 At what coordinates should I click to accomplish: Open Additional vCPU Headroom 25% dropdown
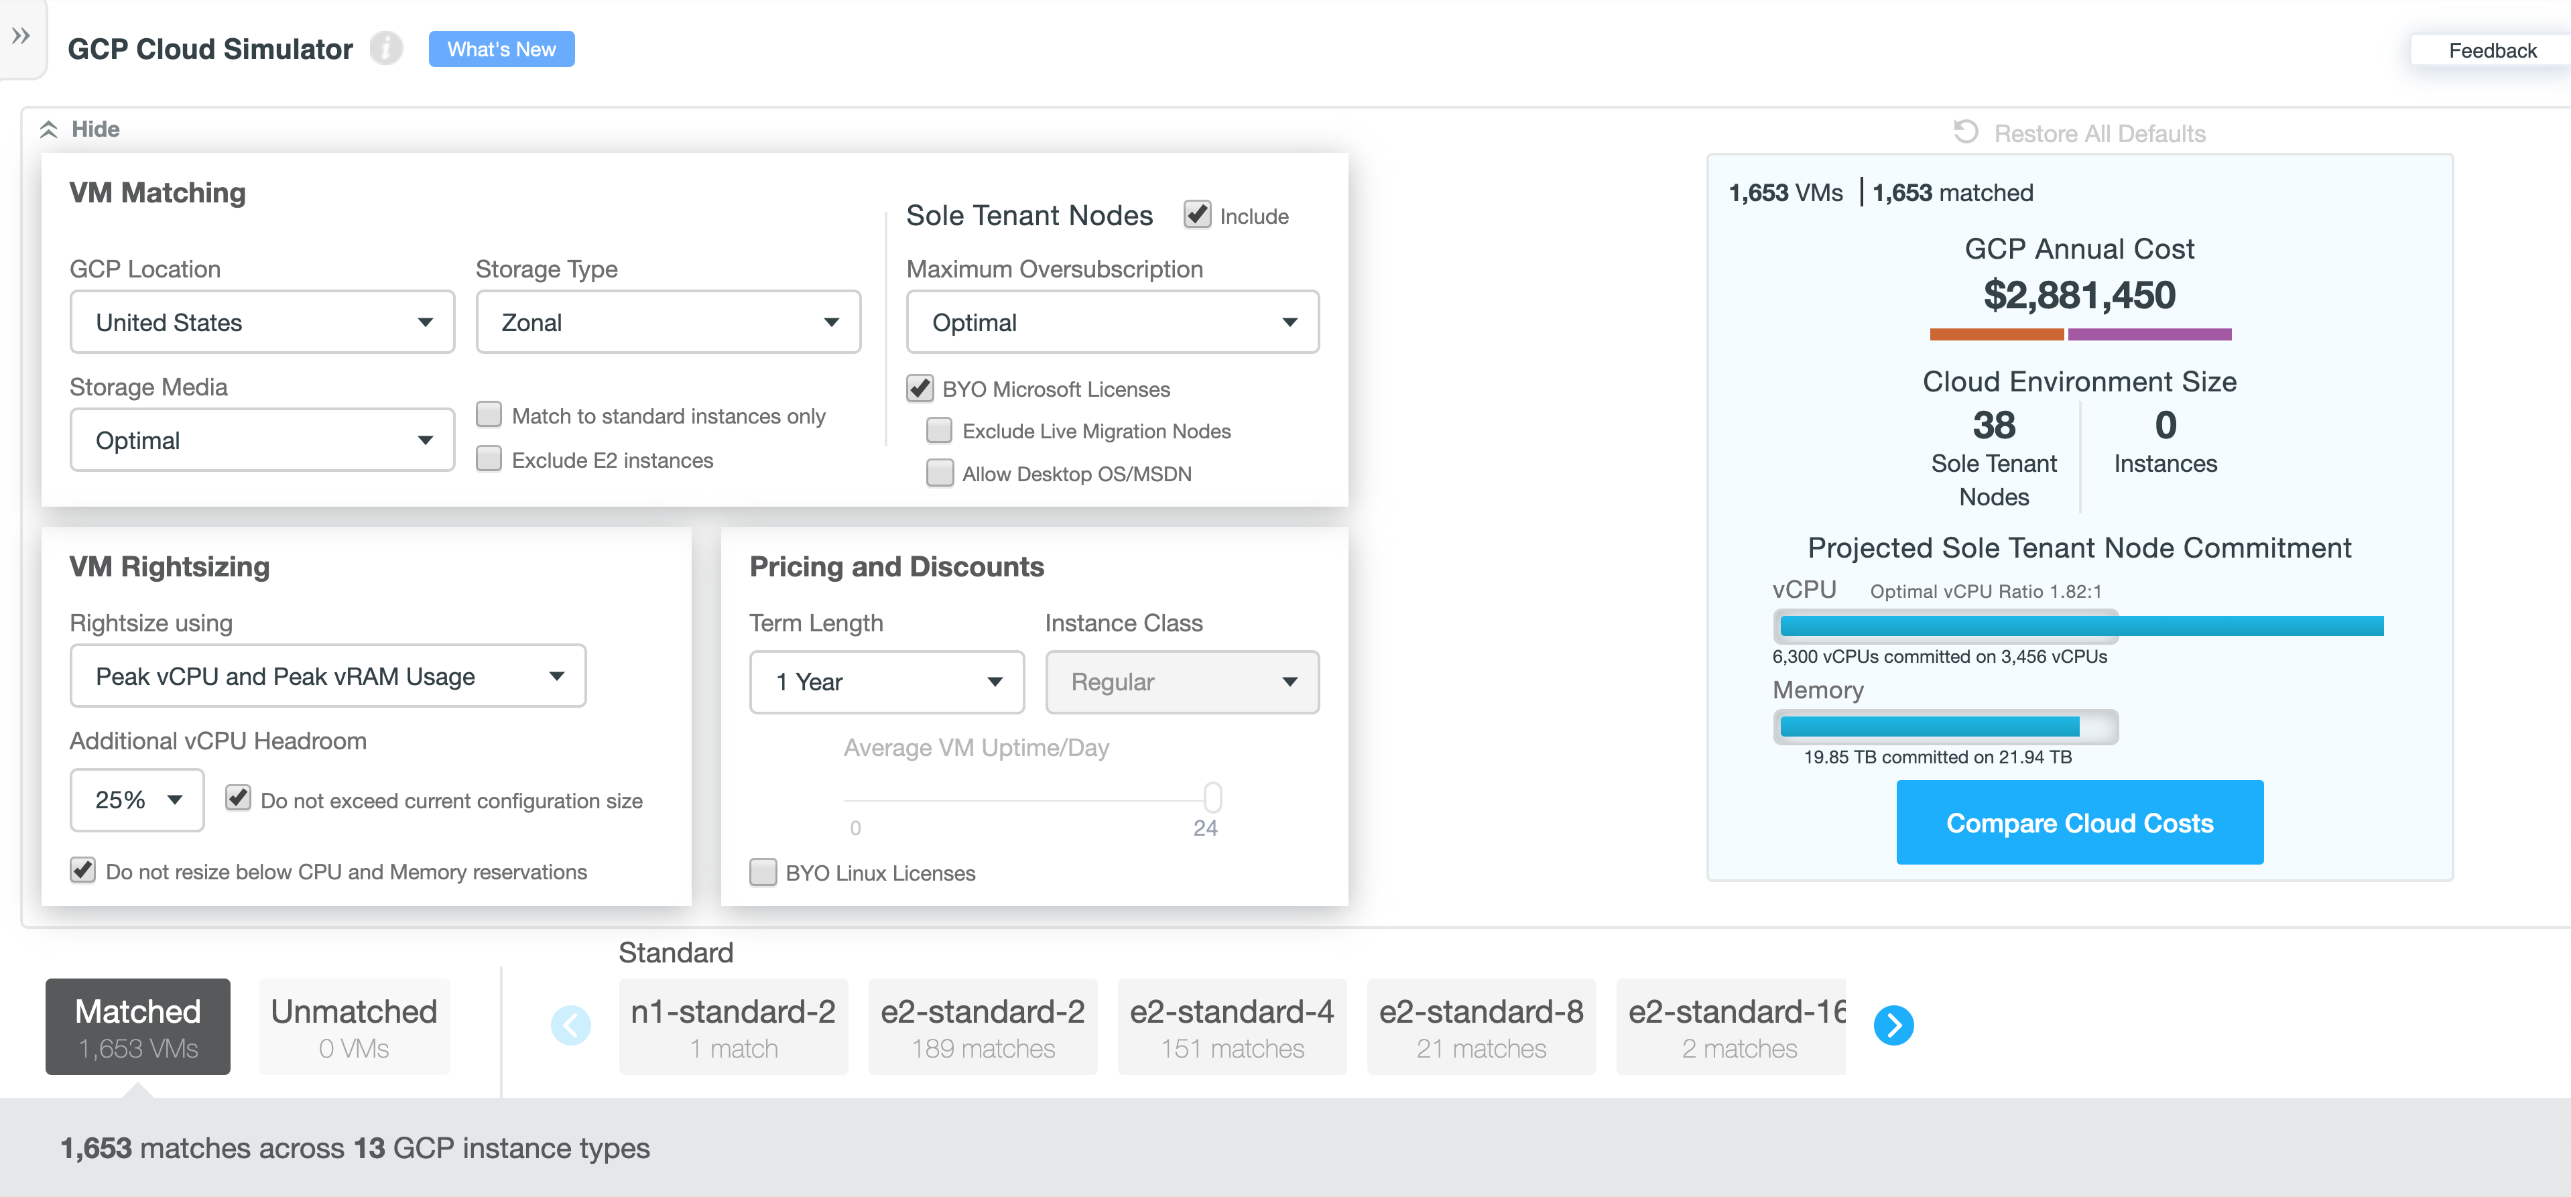pos(137,800)
